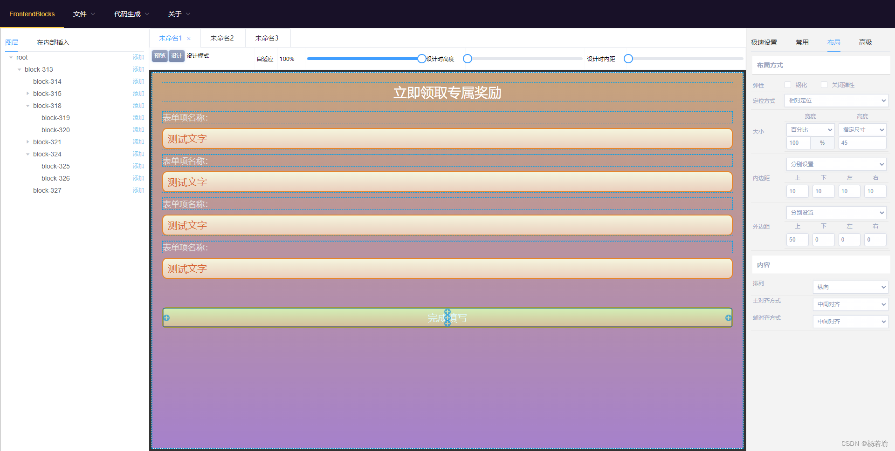Image resolution: width=895 pixels, height=451 pixels.
Task: Collapse the block-324 node
Action: pyautogui.click(x=28, y=154)
